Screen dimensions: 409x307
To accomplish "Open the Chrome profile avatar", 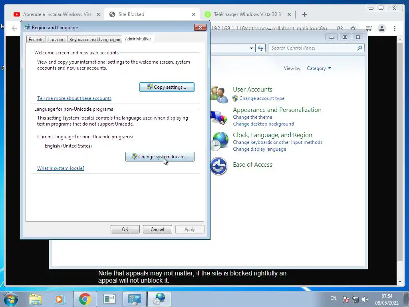I will 381,28.
